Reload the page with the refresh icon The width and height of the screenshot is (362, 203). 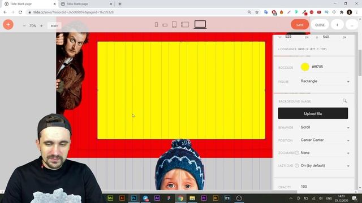[x=20, y=12]
